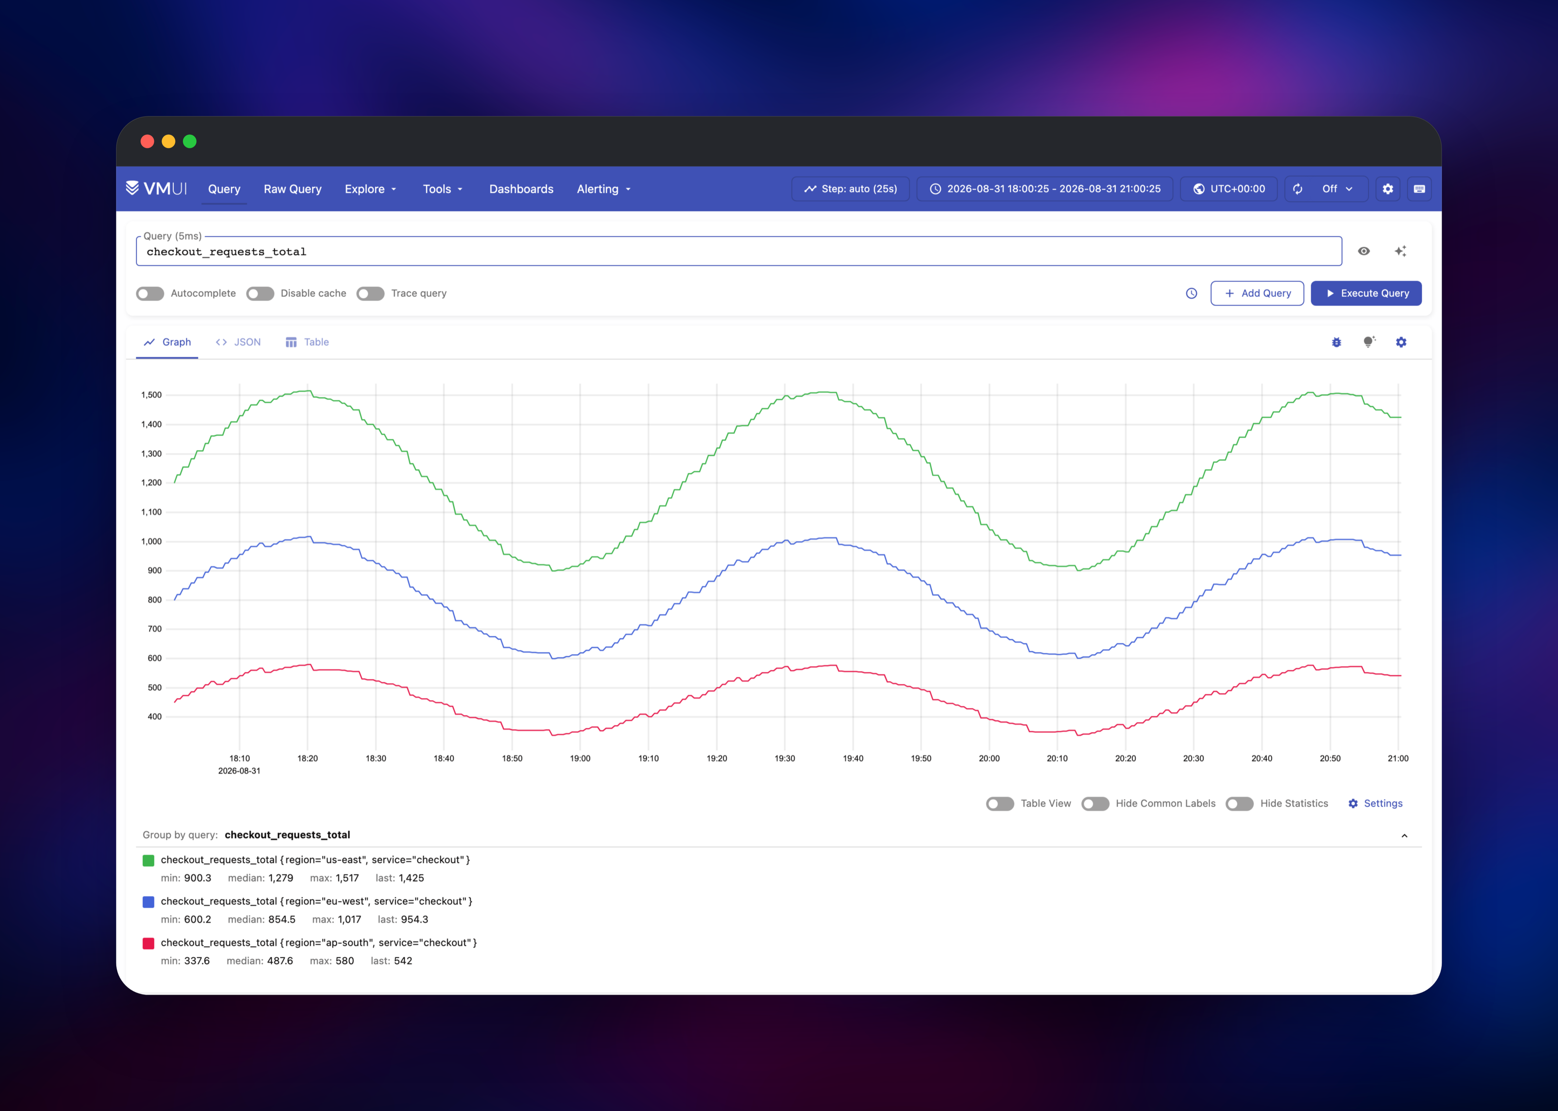The height and width of the screenshot is (1111, 1558).
Task: Enable the Trace query switch
Action: pyautogui.click(x=370, y=294)
